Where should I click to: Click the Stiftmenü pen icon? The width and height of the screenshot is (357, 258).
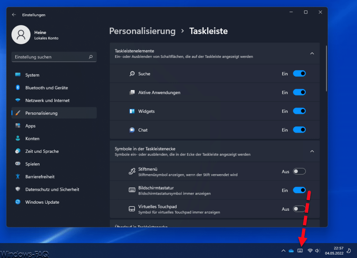click(x=132, y=171)
